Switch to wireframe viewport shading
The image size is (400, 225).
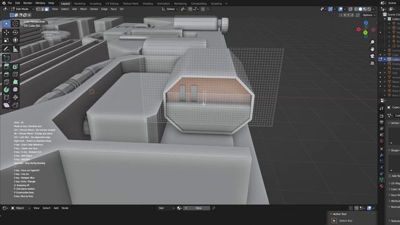tap(356, 9)
